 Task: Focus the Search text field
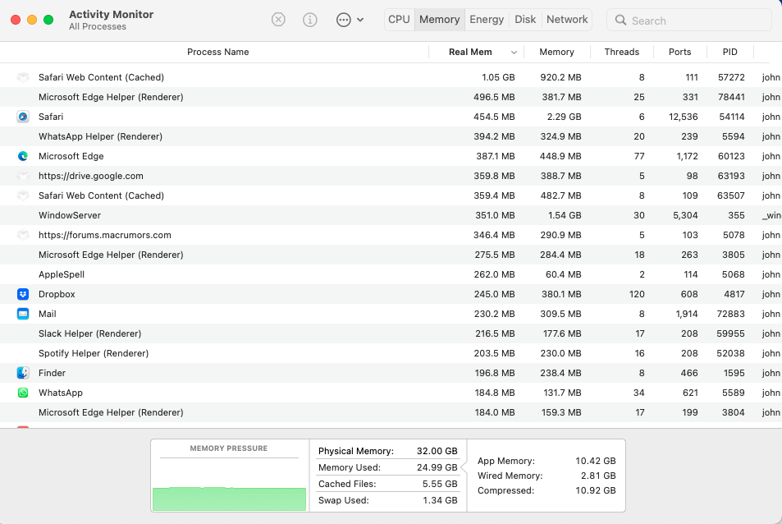tap(688, 20)
